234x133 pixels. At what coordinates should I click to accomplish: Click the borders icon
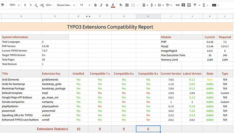127,5
